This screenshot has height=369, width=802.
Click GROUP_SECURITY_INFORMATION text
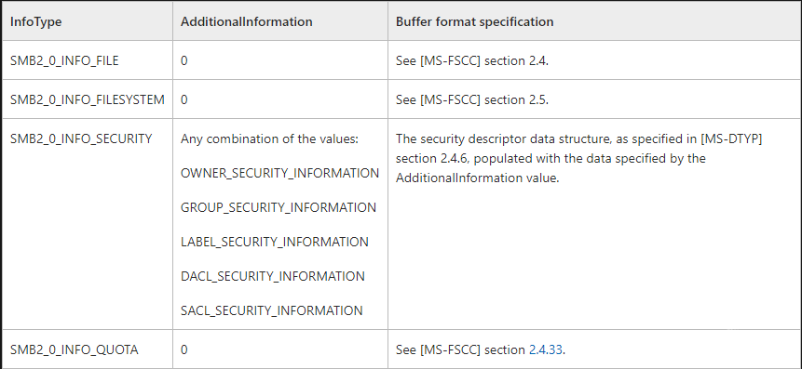click(x=279, y=207)
